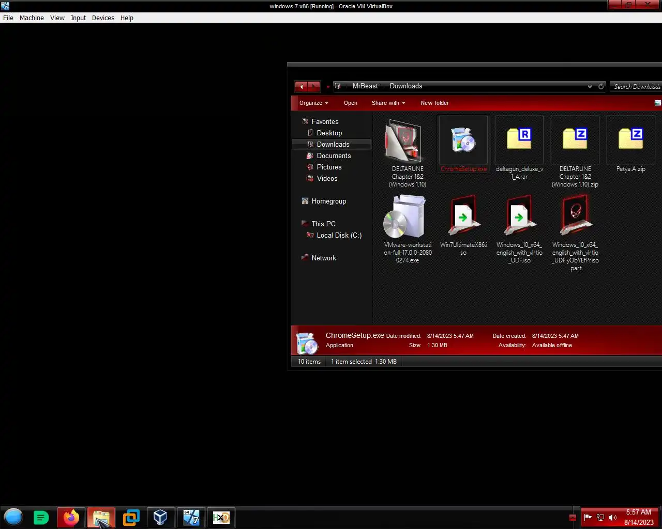This screenshot has height=529, width=662.
Task: Click the 'Available offline' availability value
Action: (552, 345)
